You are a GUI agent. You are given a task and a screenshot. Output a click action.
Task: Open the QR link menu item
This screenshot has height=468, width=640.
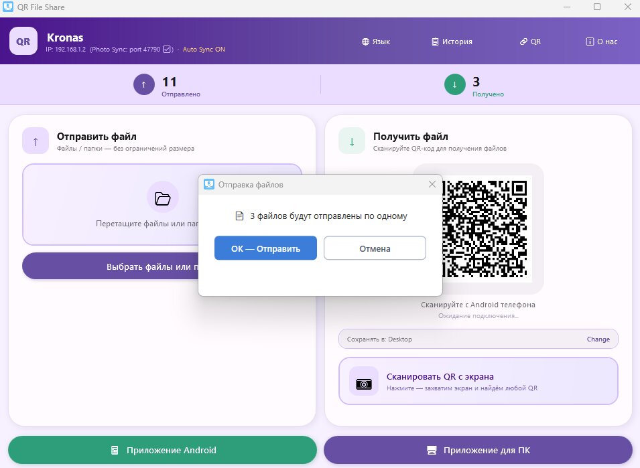coord(530,42)
